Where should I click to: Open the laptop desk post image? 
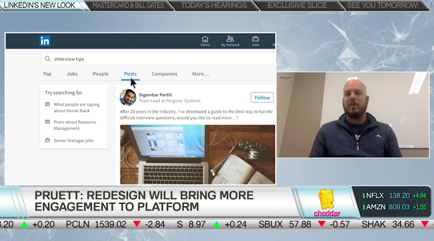tap(198, 154)
